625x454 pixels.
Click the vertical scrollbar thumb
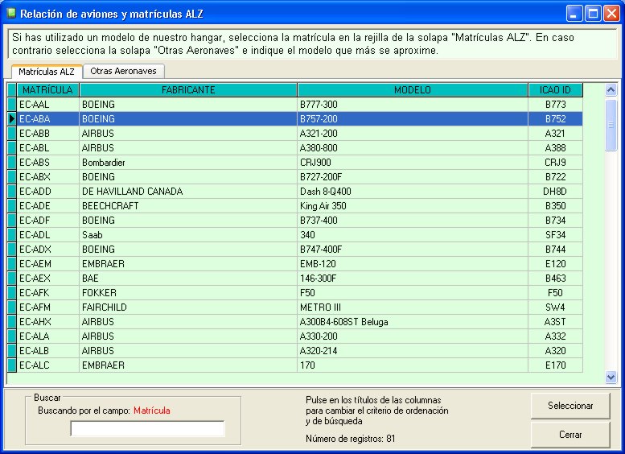click(611, 125)
